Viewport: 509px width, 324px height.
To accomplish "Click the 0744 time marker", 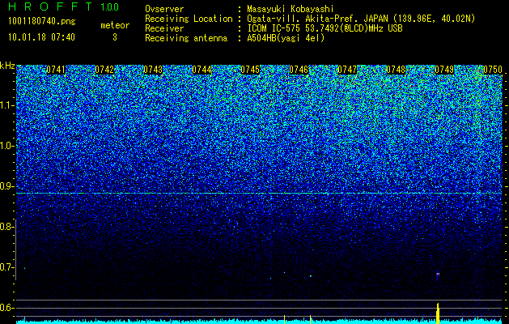I will tap(201, 70).
